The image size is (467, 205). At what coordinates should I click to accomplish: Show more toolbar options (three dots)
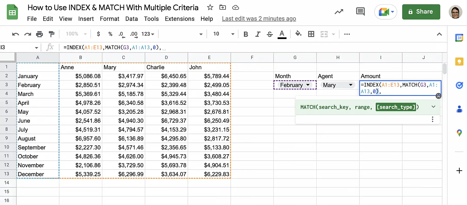(x=347, y=34)
